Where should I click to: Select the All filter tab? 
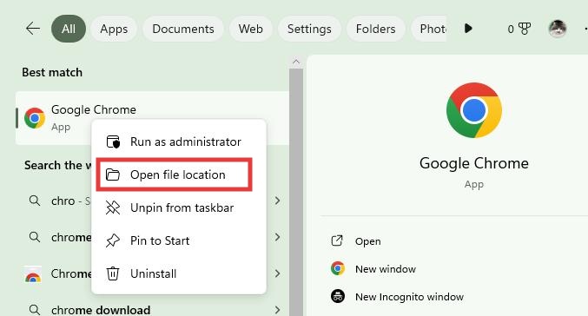coord(69,29)
